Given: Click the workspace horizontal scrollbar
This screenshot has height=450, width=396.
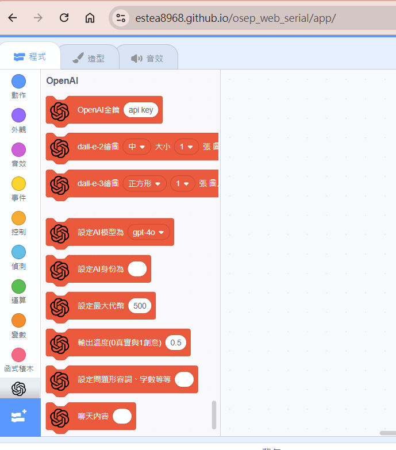Looking at the screenshot, I should [x=388, y=433].
